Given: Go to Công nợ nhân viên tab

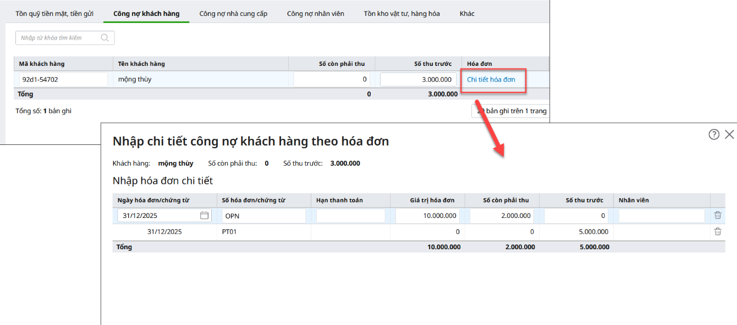Looking at the screenshot, I should (315, 13).
